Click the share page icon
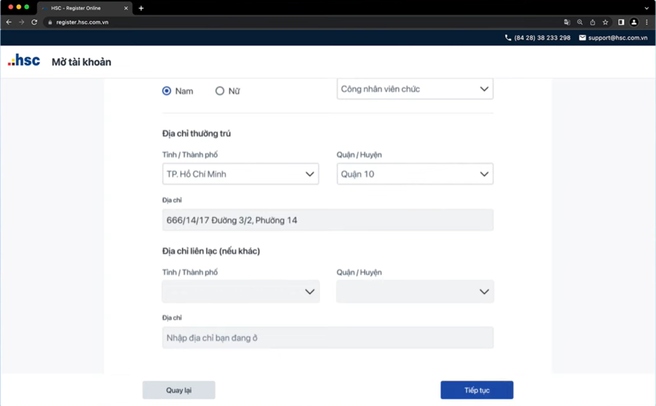Screen dimensions: 656x406 tap(593, 22)
